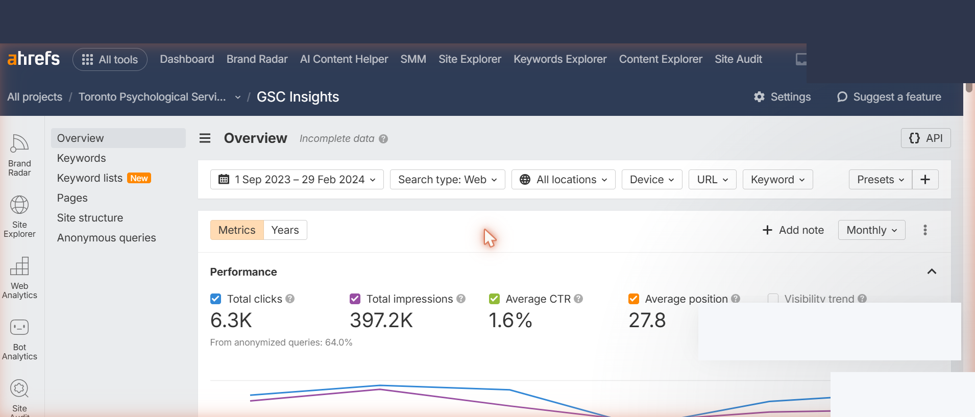Collapse the Performance section chevron
The width and height of the screenshot is (975, 417).
tap(932, 272)
